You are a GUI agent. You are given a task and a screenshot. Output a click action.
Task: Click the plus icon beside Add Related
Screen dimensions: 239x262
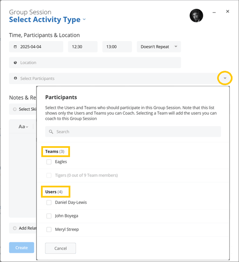tap(15, 228)
